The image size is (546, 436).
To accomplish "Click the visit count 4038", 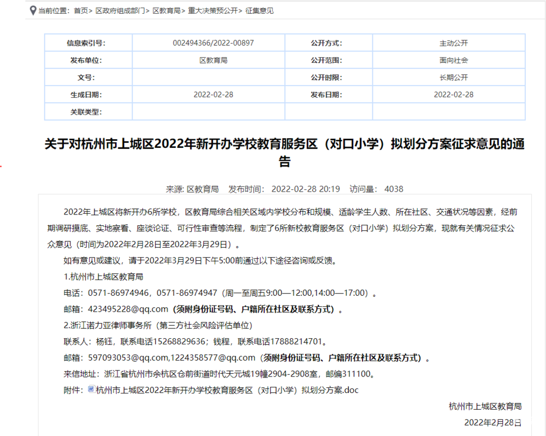I will click(x=394, y=189).
